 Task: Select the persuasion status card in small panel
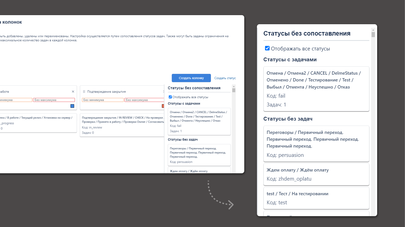[199, 155]
